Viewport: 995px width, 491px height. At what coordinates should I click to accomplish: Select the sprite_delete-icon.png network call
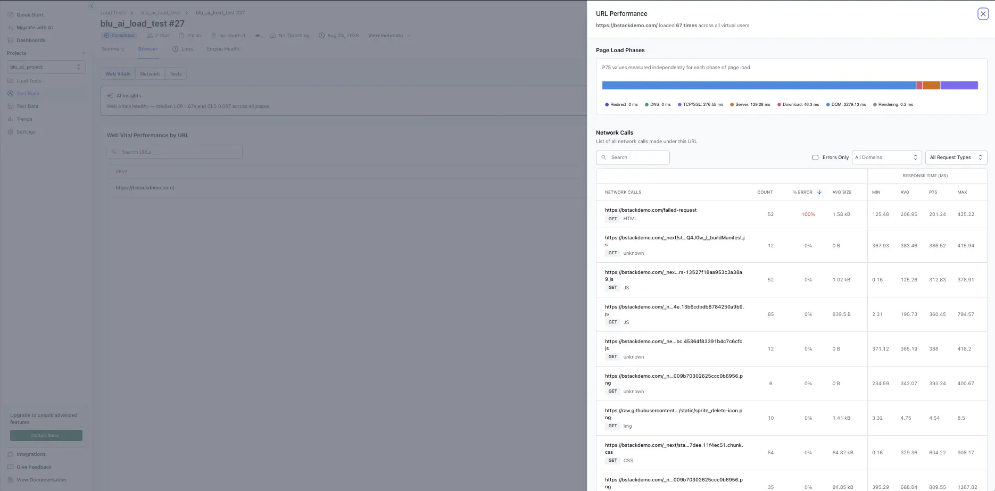click(791, 418)
